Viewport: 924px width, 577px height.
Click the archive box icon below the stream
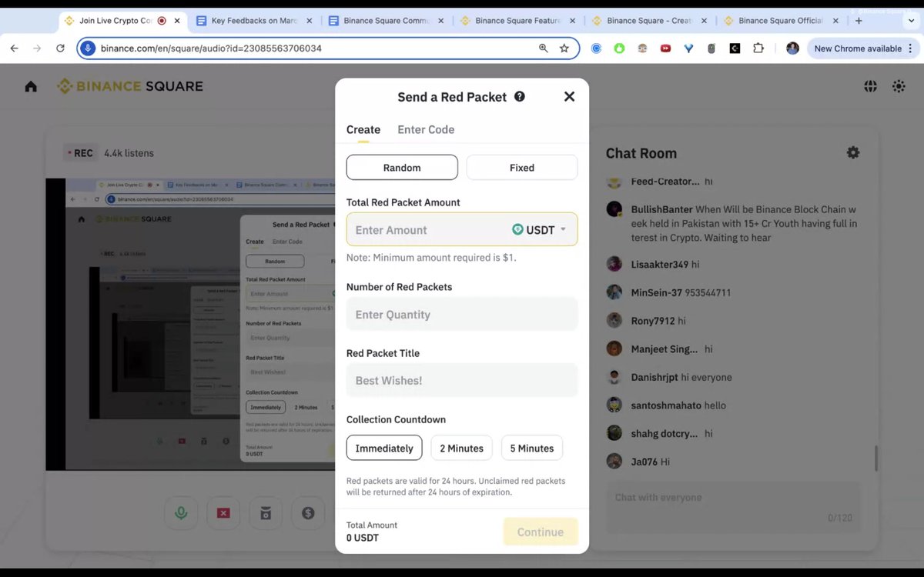pyautogui.click(x=266, y=513)
